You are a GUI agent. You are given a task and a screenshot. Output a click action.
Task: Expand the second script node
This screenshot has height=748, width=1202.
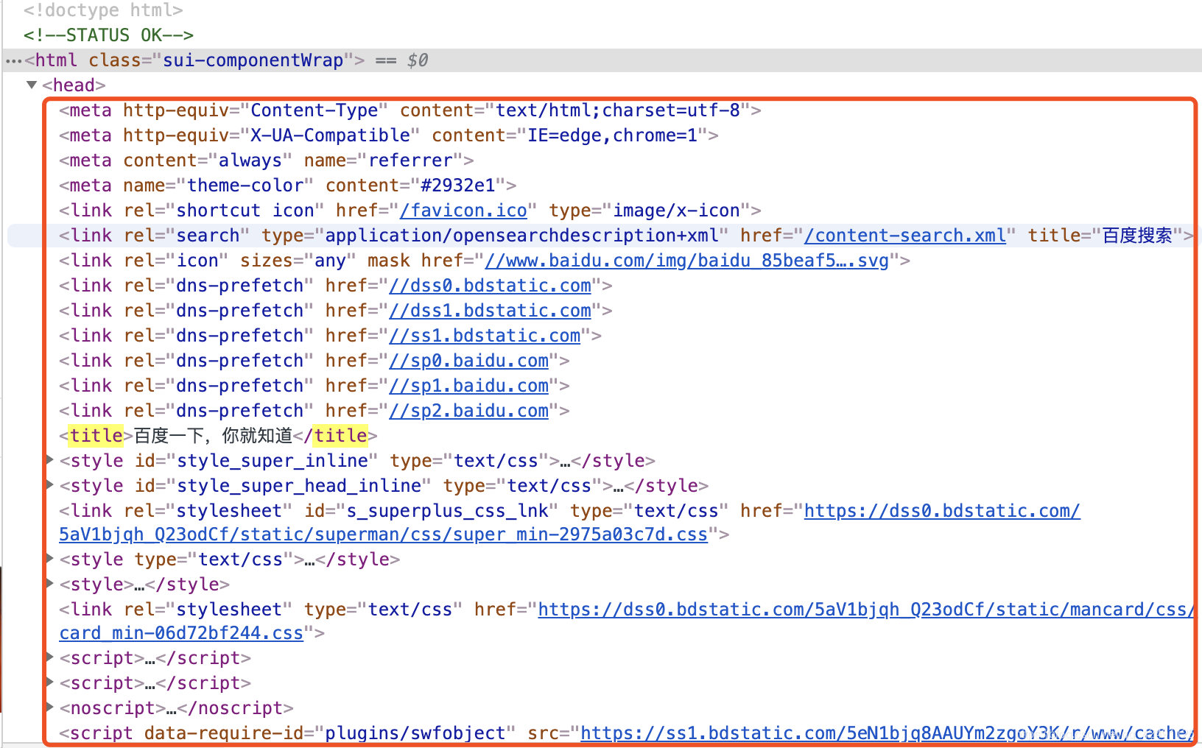pos(50,682)
